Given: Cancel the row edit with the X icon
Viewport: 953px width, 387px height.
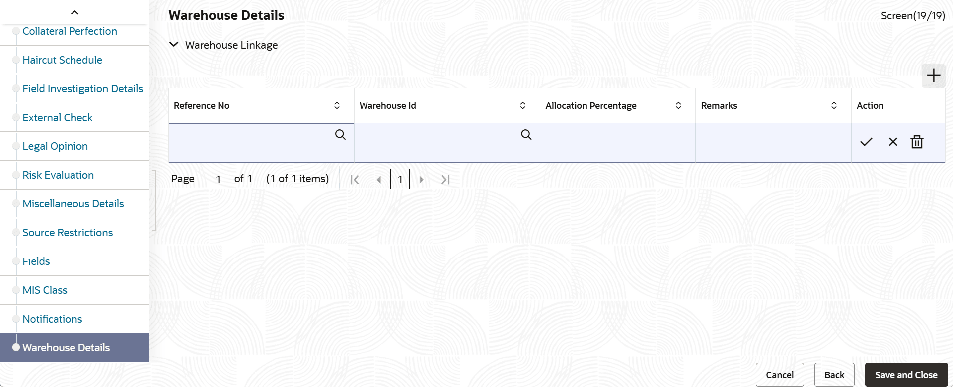Looking at the screenshot, I should click(x=892, y=142).
